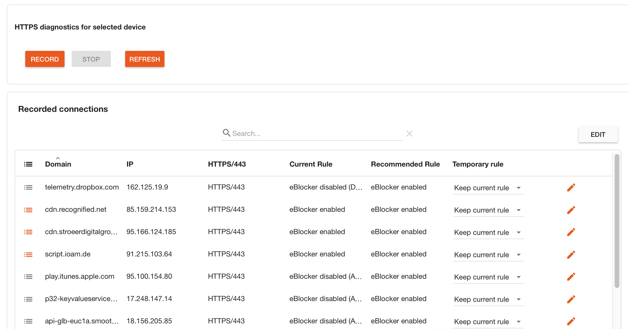Viewport: 628px width, 329px height.
Task: Open temporary rule dropdown for script.ioam.de
Action: pyautogui.click(x=489, y=255)
